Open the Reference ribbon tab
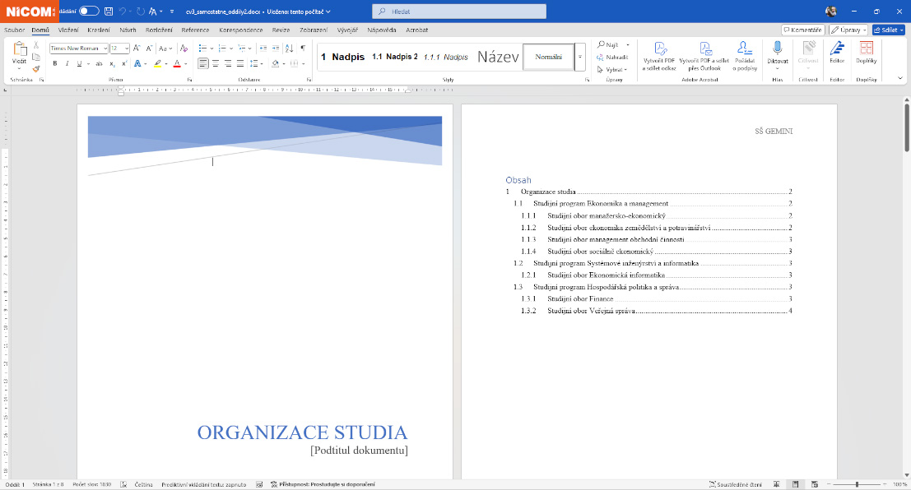The height and width of the screenshot is (490, 911). [195, 30]
